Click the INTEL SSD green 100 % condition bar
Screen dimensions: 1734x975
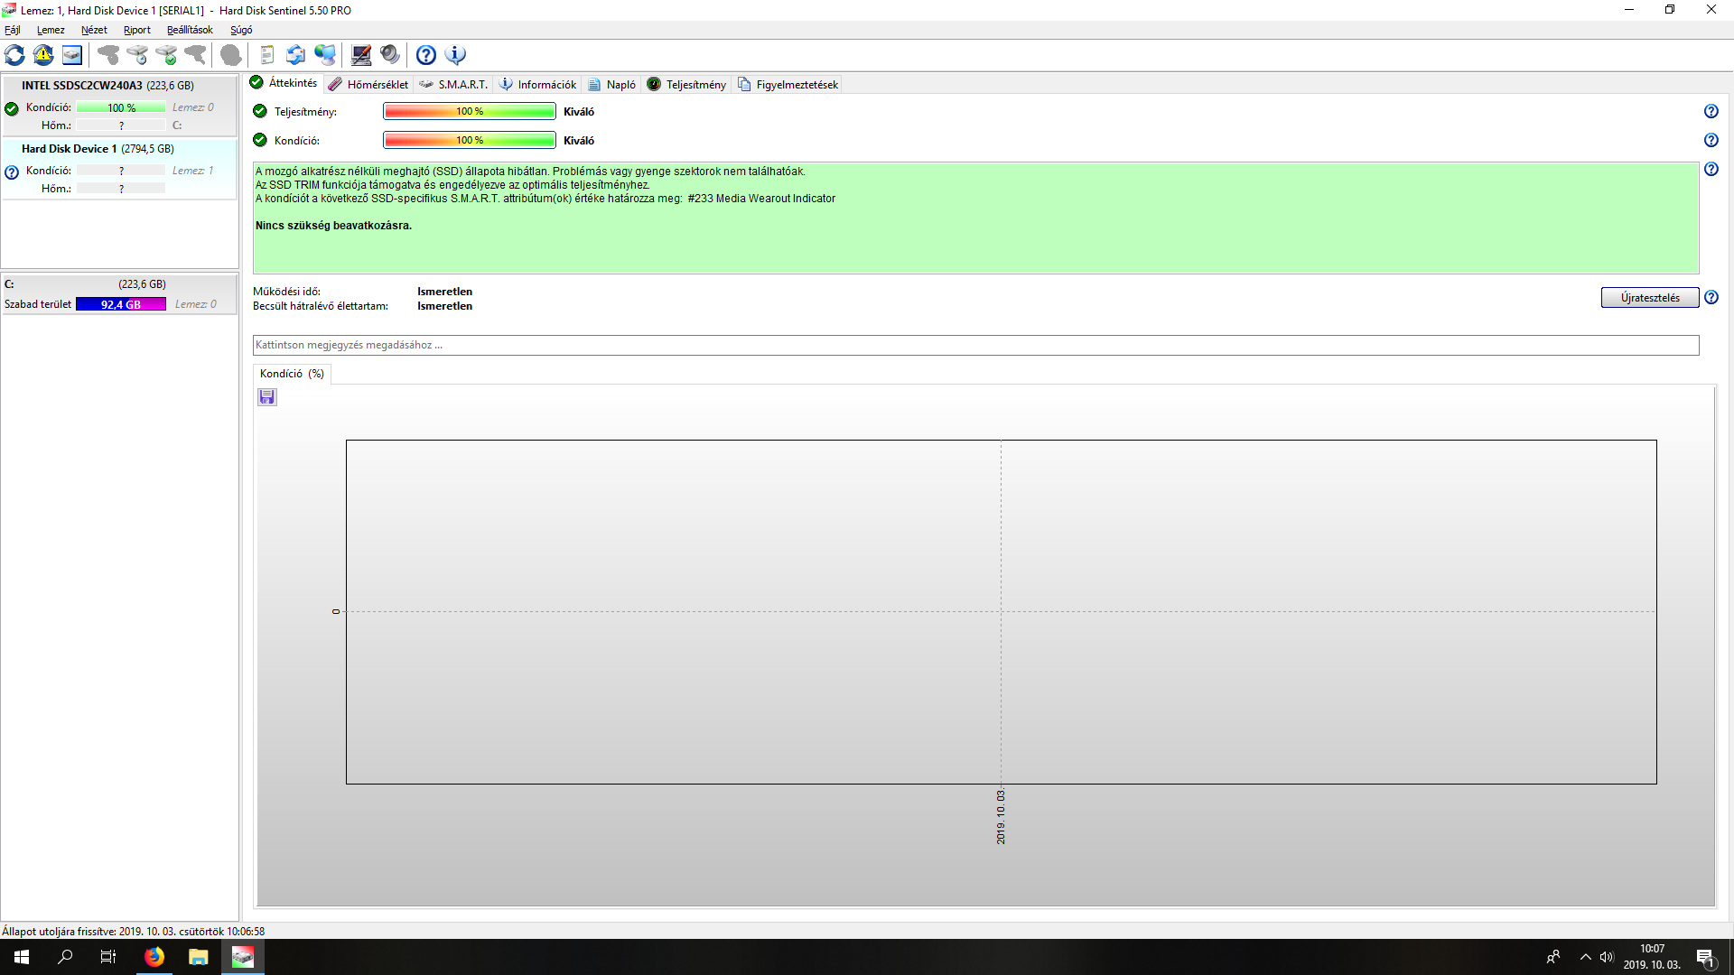(x=121, y=107)
